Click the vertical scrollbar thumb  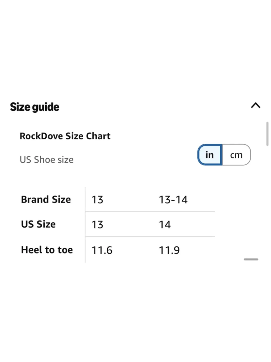pyautogui.click(x=267, y=134)
